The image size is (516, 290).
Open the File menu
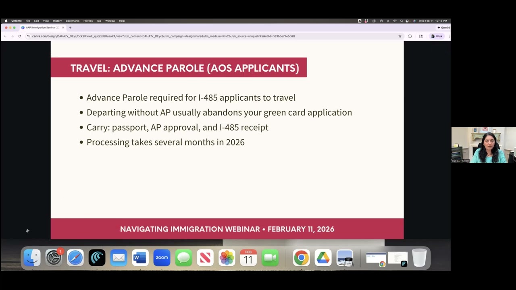pyautogui.click(x=28, y=21)
